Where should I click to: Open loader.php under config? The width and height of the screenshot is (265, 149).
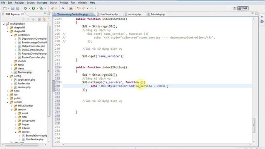[24, 83]
